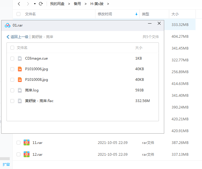The image size is (202, 169).
Task: Tick the checkbox next to P1010008.jpg
Action: (12, 80)
